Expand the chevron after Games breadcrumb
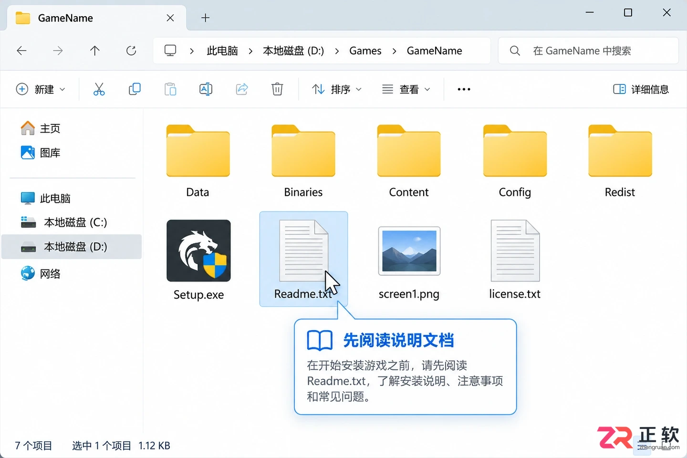Screen dimensions: 687x458 (394, 51)
